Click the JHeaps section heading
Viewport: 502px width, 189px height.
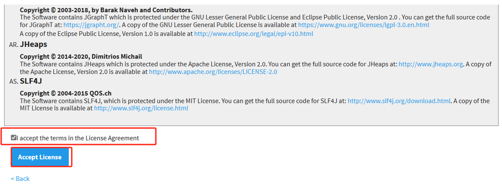33,44
